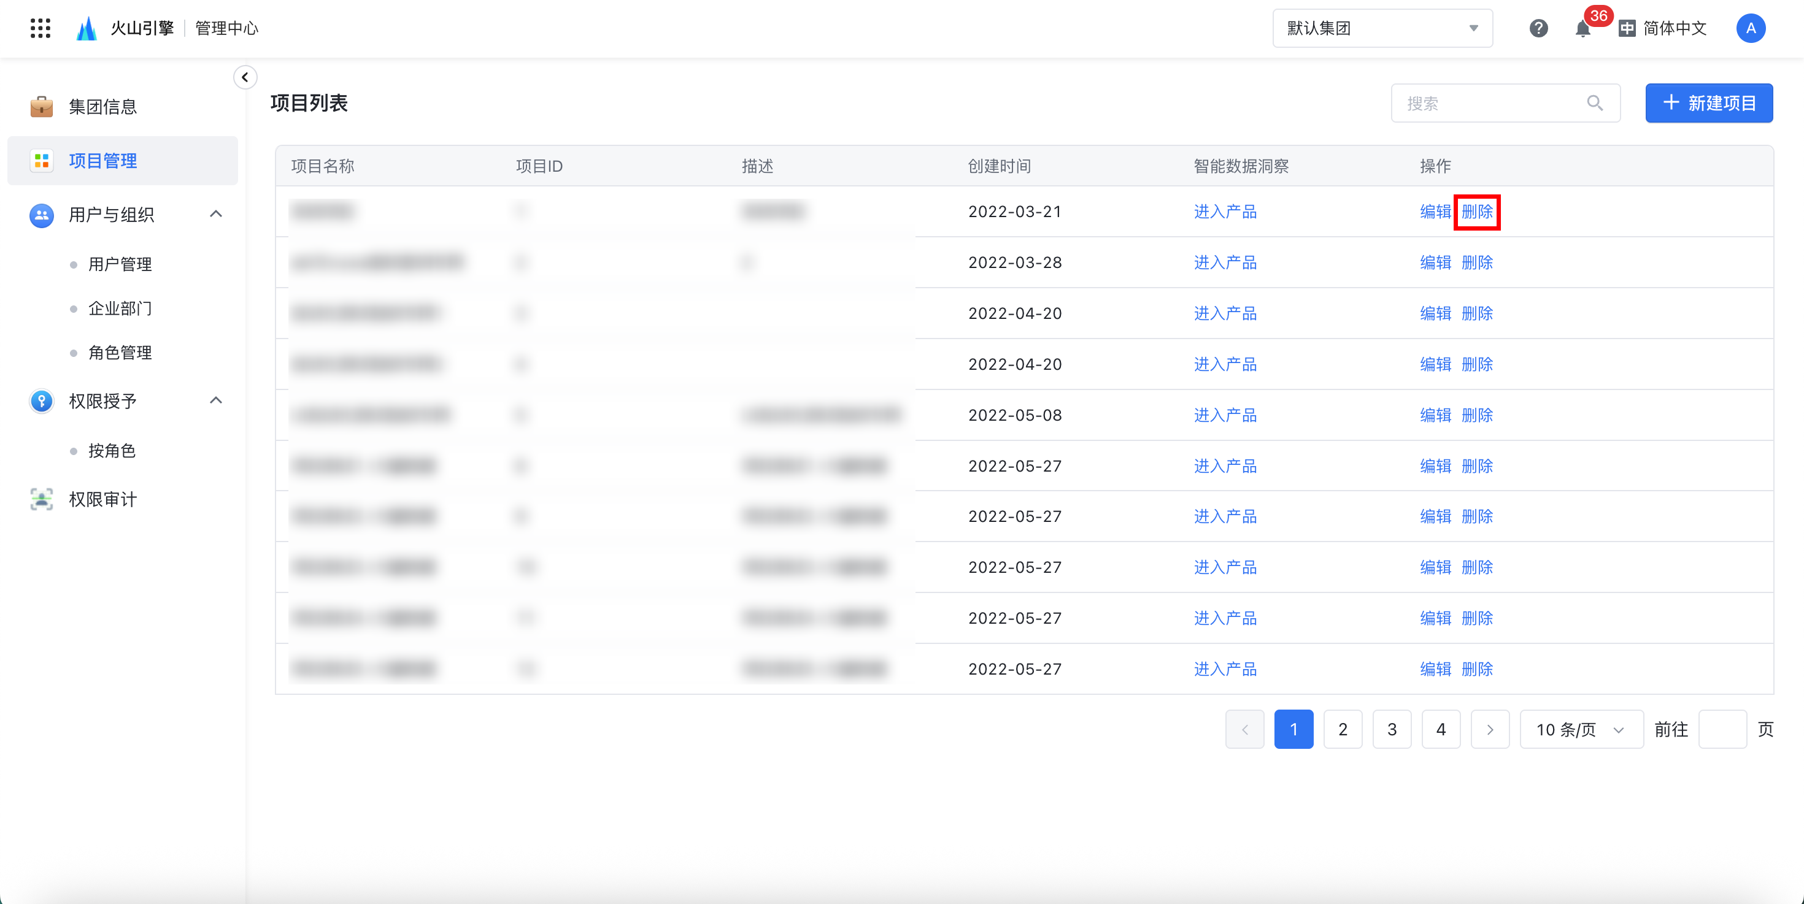Click the 新建项目 button

[x=1709, y=103]
